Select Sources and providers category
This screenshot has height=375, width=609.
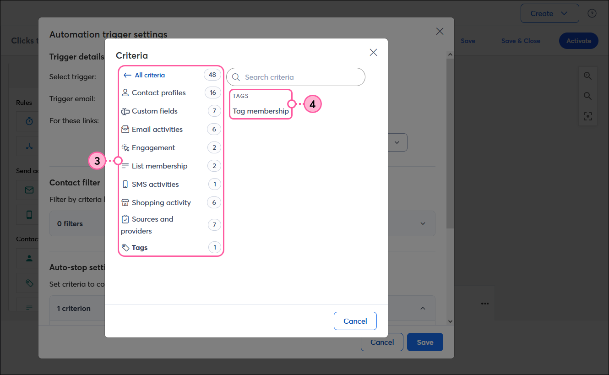(x=171, y=225)
